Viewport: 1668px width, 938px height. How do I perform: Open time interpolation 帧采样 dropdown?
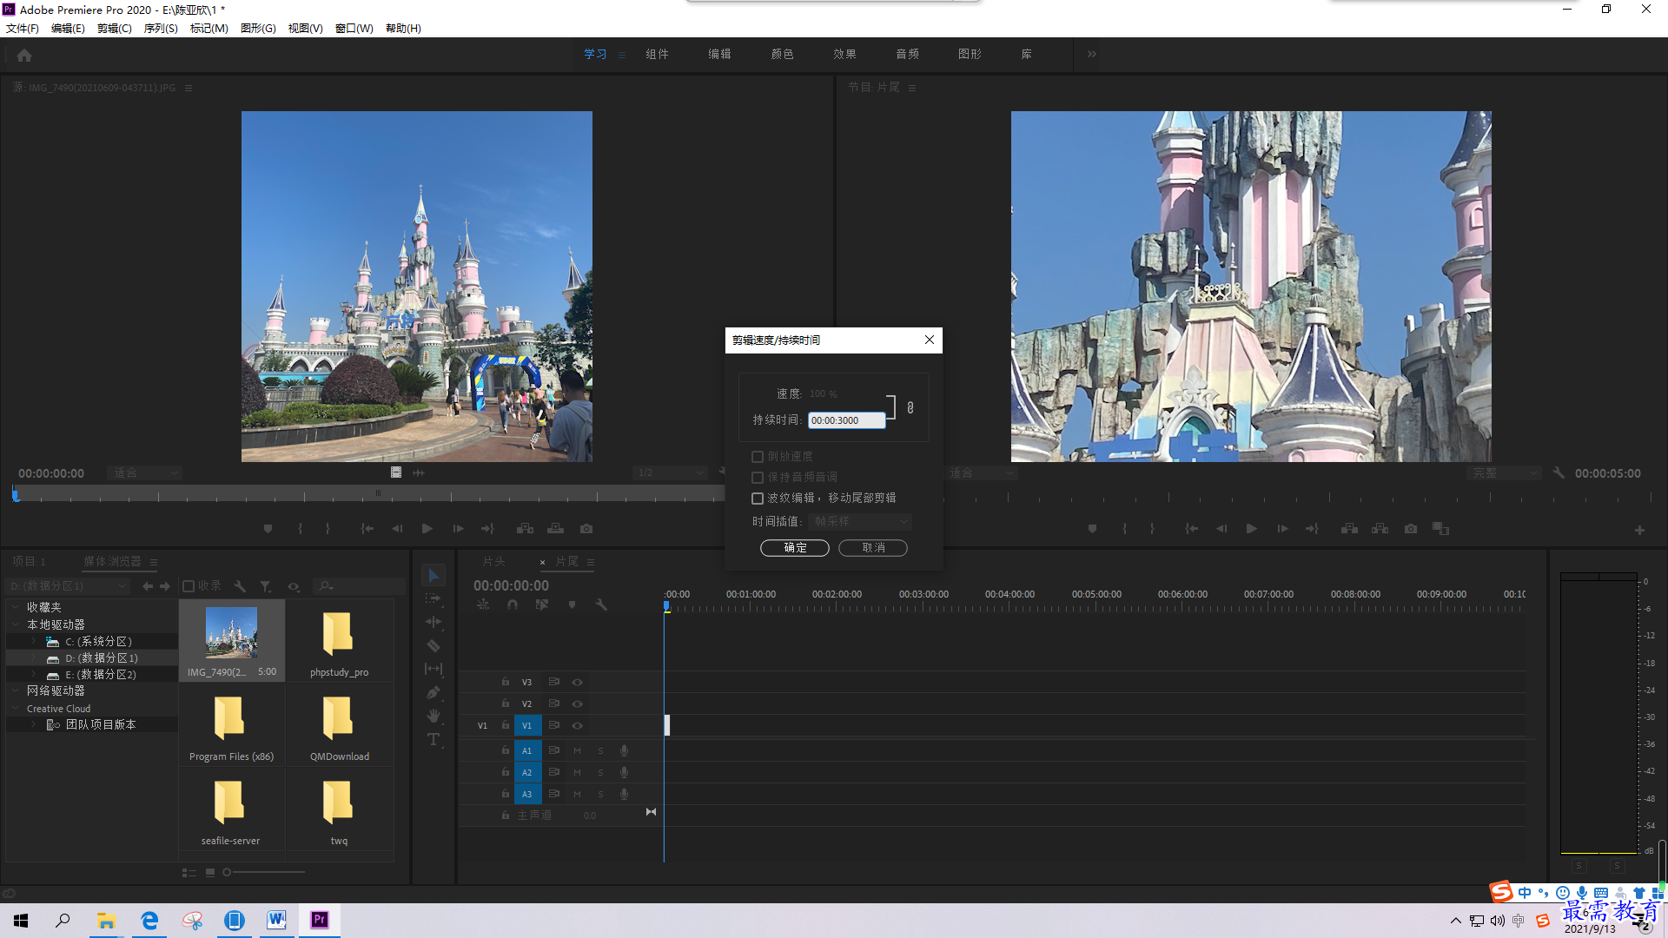point(860,521)
